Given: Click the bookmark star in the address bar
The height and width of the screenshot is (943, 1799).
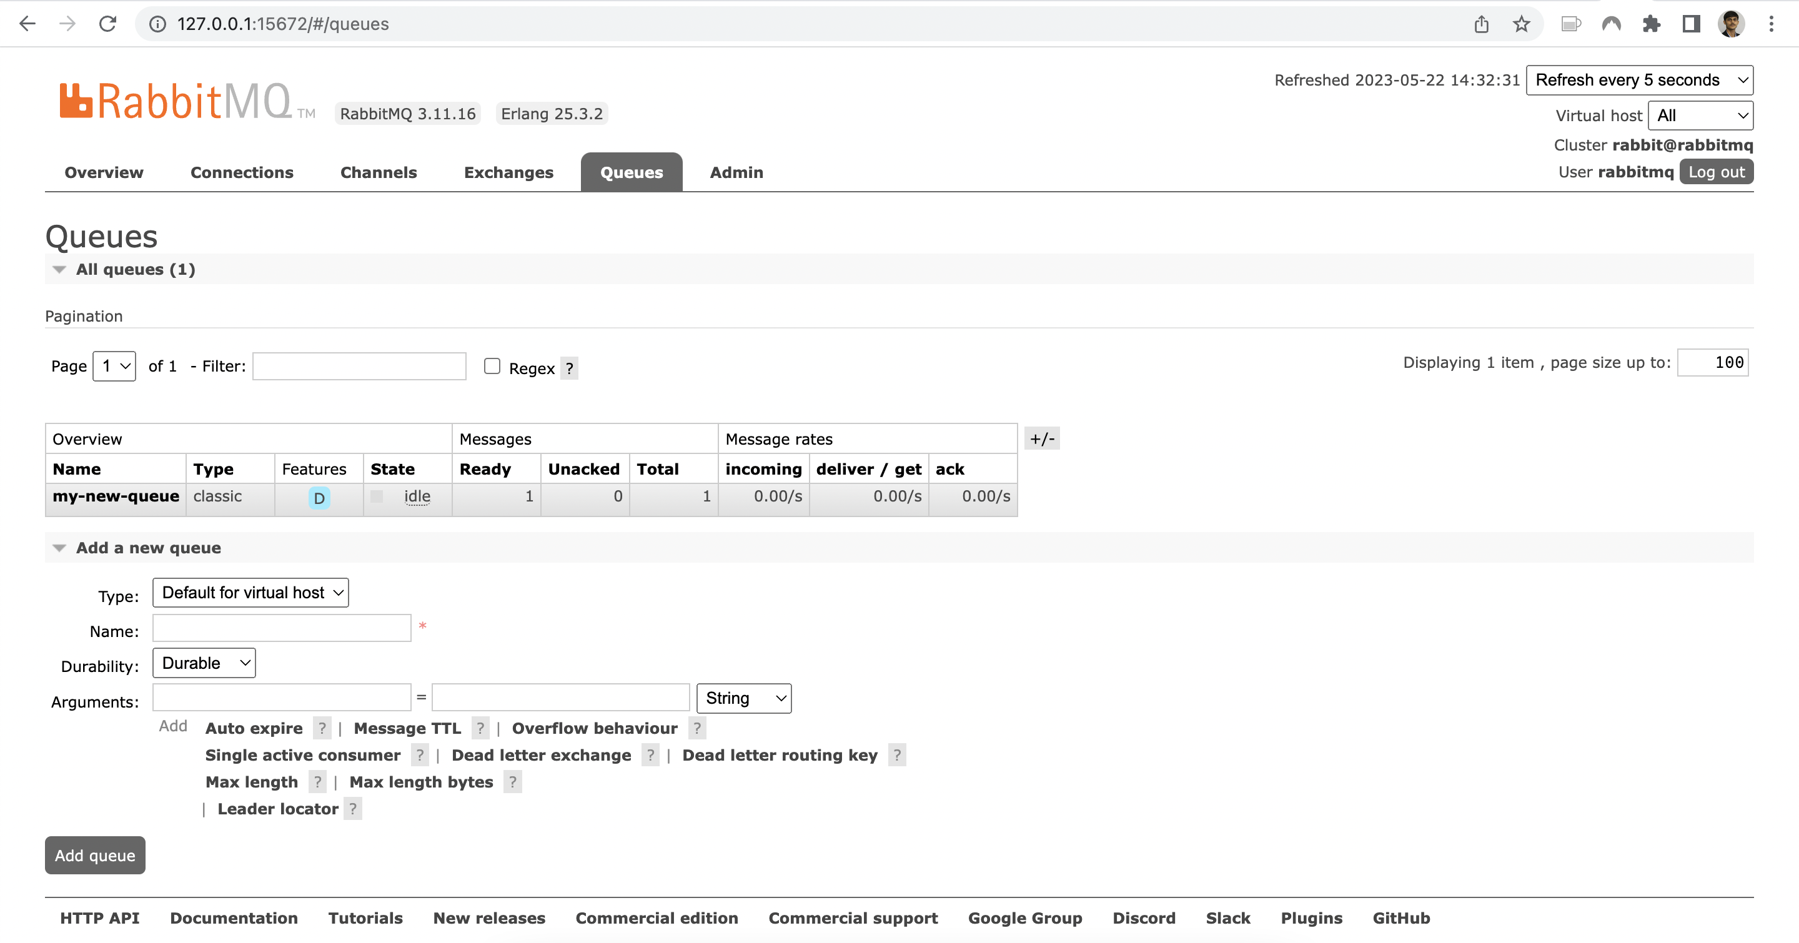Looking at the screenshot, I should point(1521,23).
